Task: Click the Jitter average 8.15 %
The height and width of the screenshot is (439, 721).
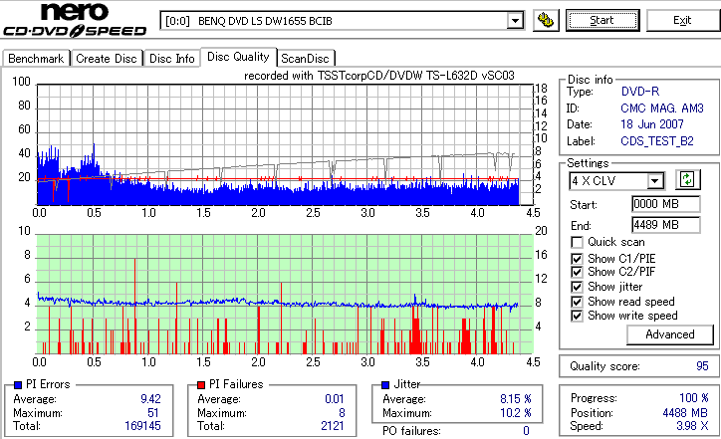Action: pyautogui.click(x=516, y=399)
